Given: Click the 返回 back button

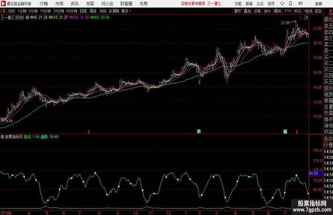Looking at the screenshot, I should coord(318,11).
